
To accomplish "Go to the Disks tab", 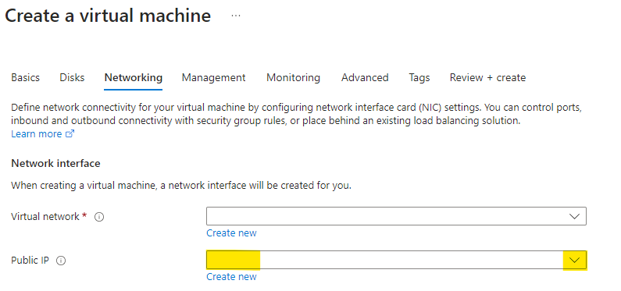I will 72,77.
